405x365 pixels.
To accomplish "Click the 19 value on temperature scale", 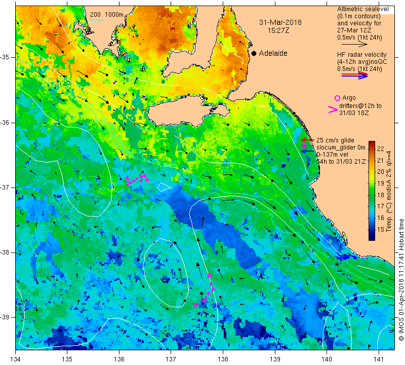I will [381, 184].
